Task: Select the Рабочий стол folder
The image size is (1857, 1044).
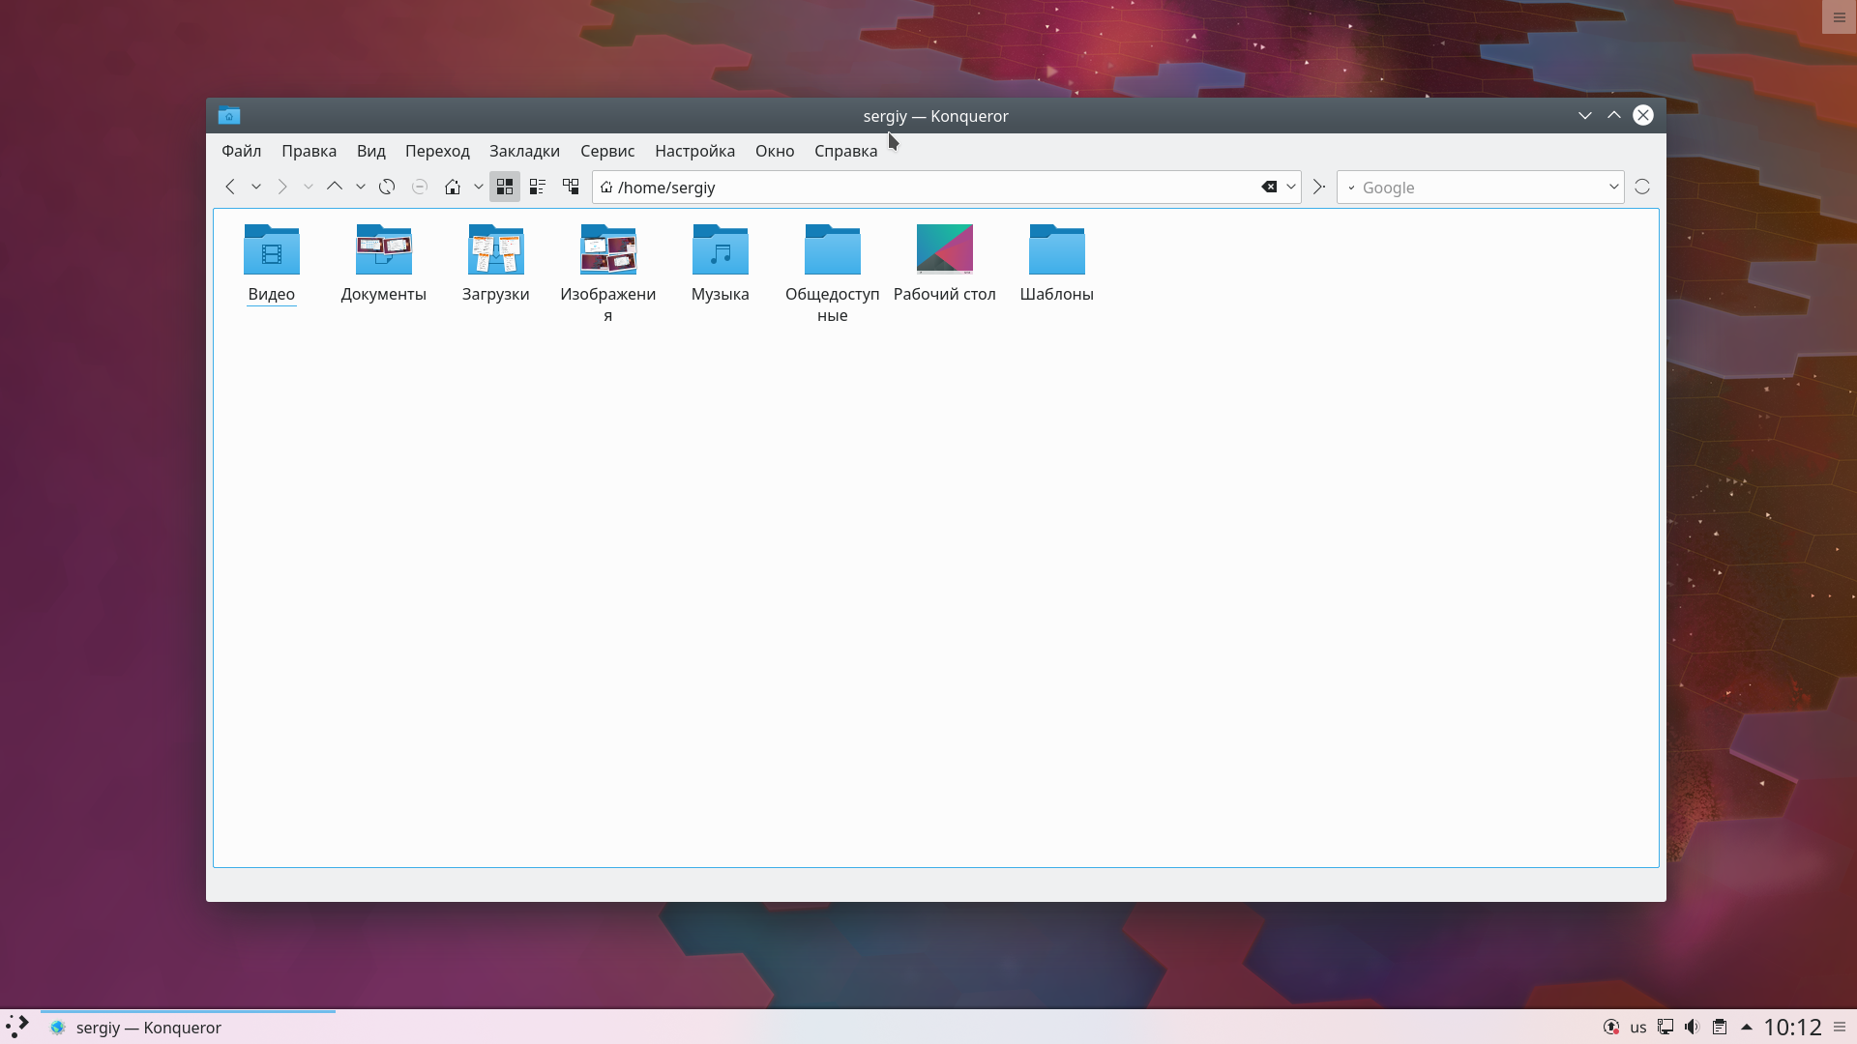Action: (x=945, y=264)
